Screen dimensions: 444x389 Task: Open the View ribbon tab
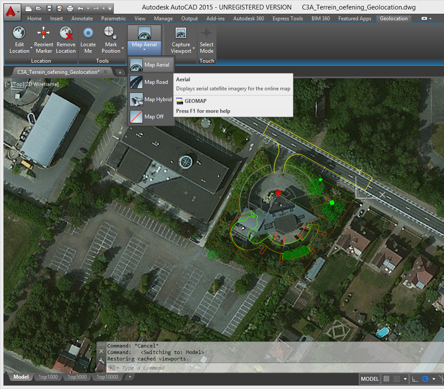[140, 19]
